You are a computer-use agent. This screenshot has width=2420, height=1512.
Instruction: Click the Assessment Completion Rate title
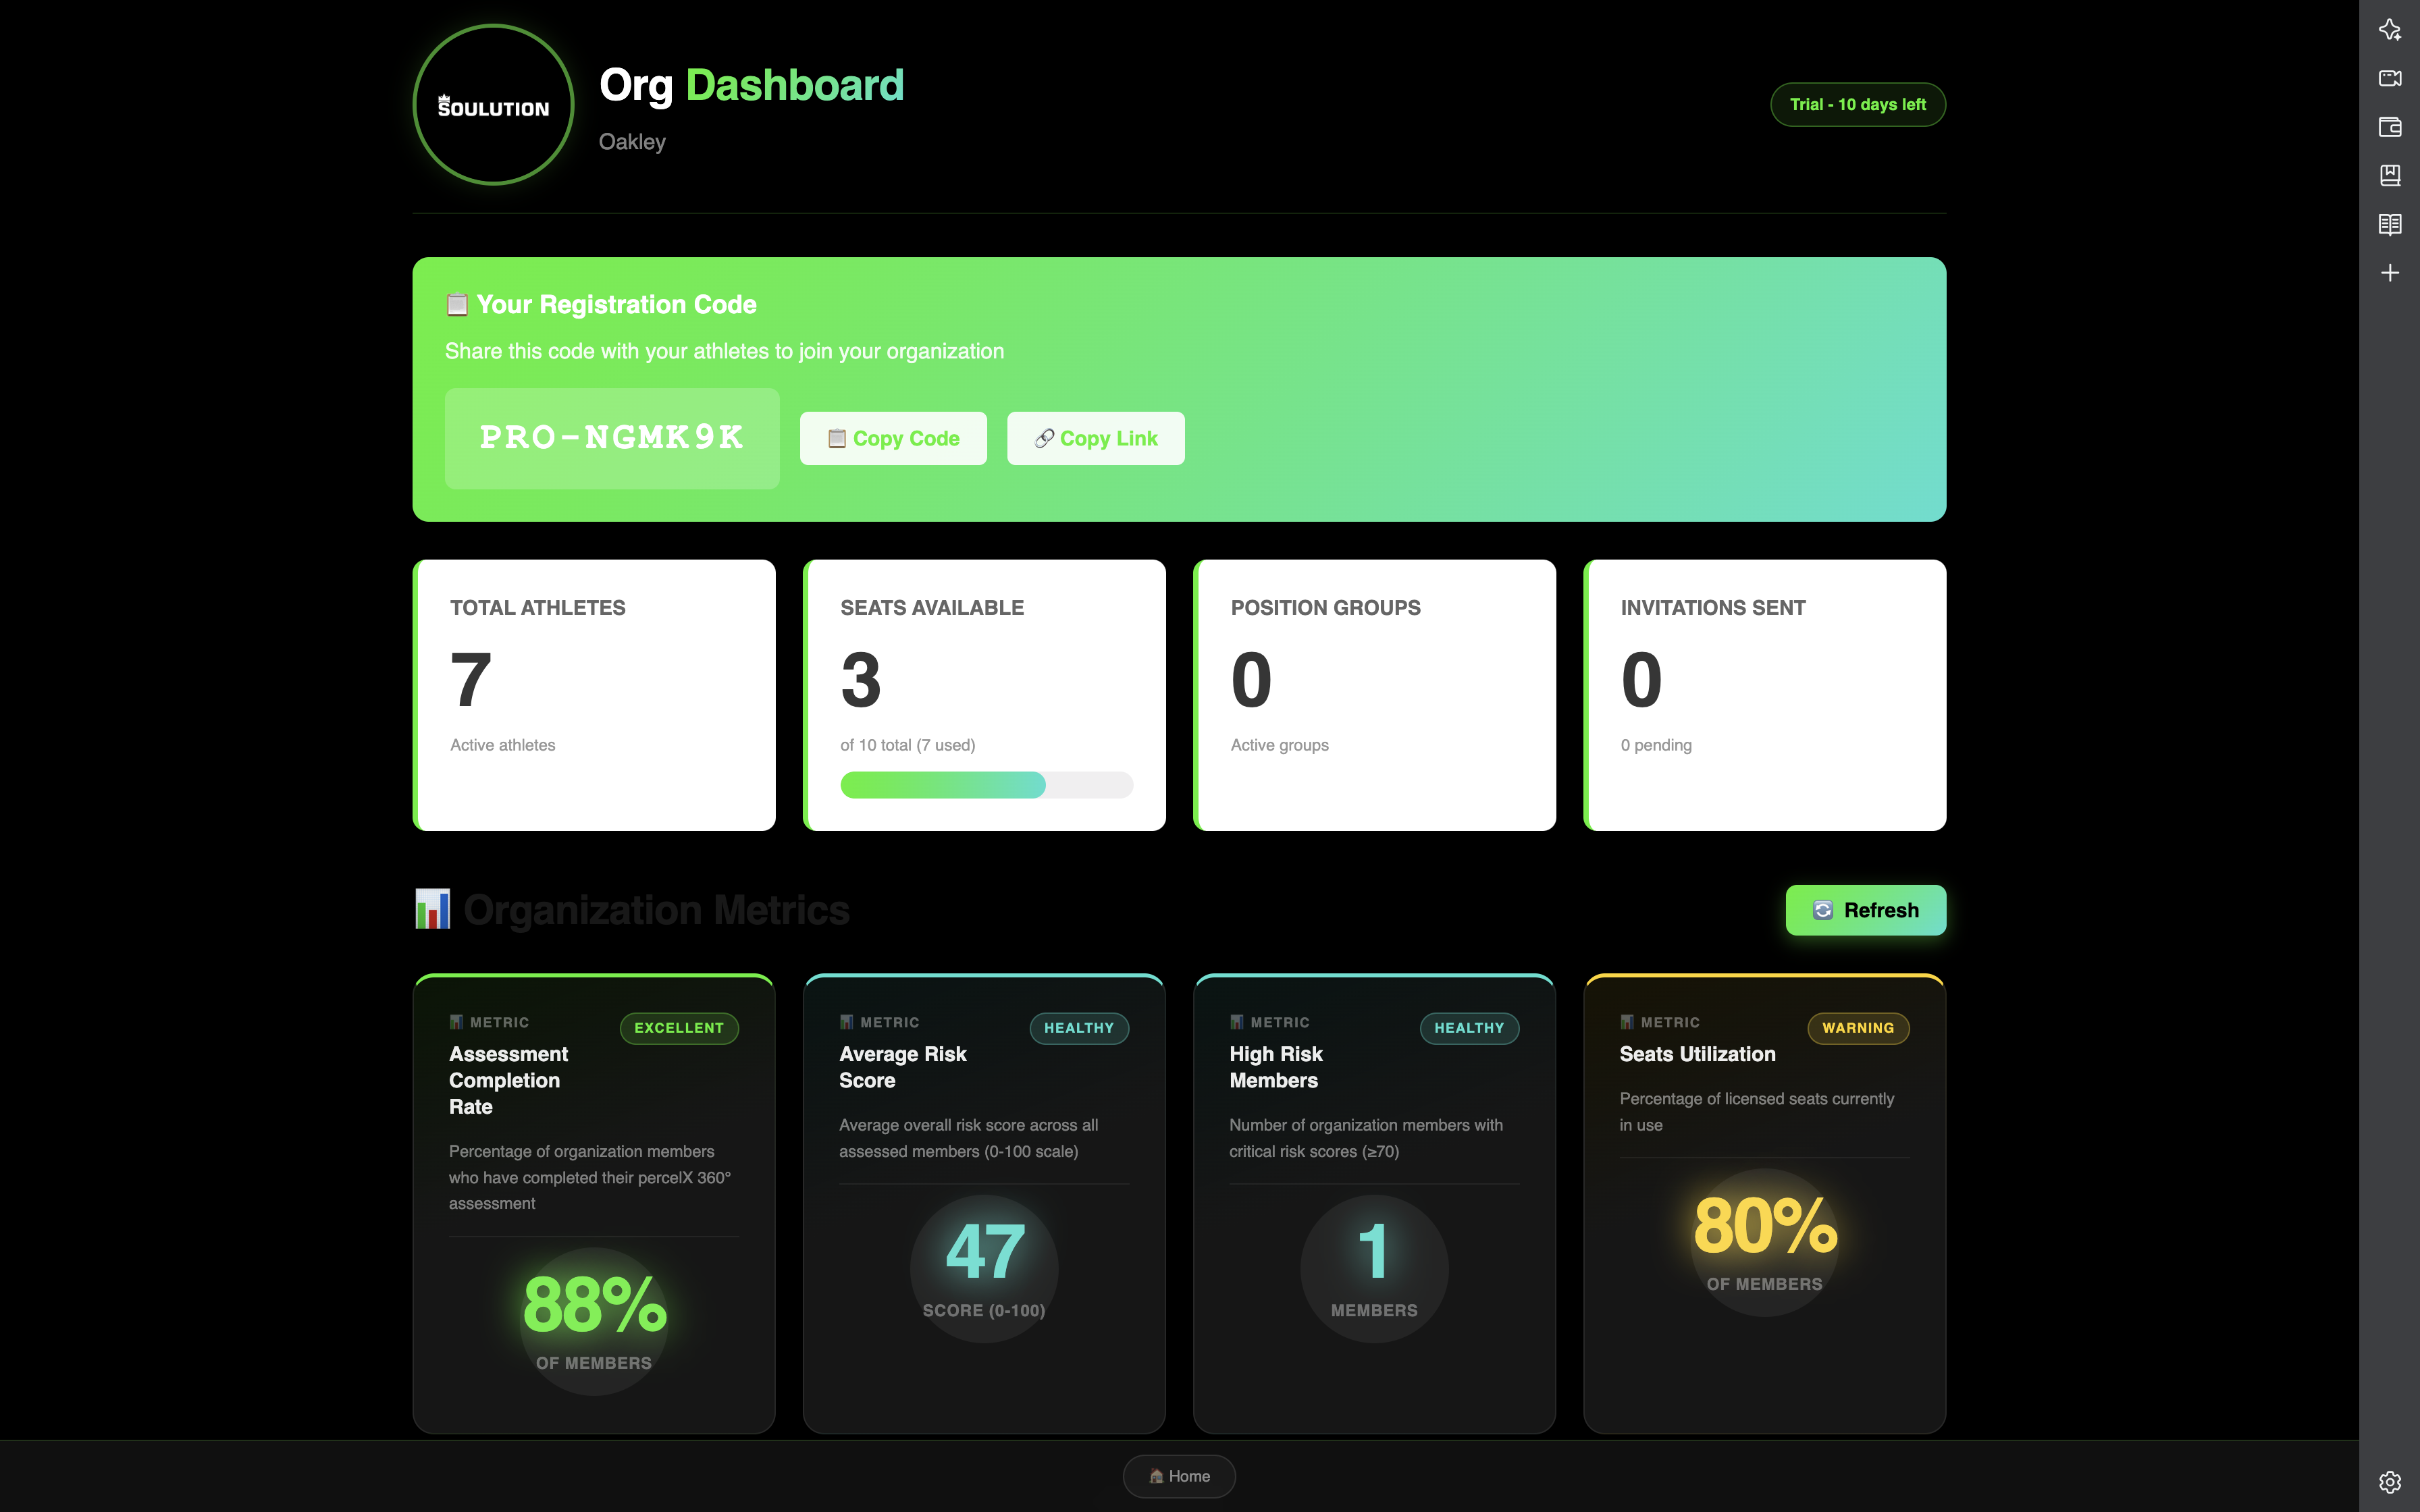(x=508, y=1080)
